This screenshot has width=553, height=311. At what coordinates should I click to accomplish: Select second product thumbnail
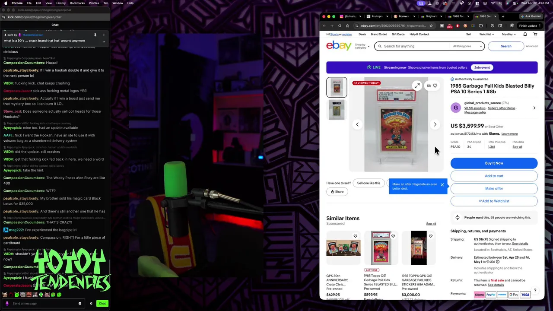[337, 110]
